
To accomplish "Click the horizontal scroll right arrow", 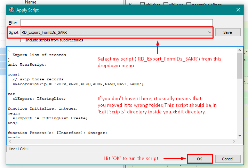I will click(x=234, y=141).
